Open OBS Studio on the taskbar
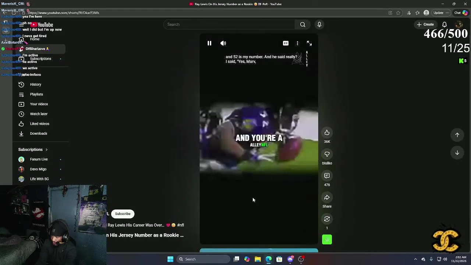The image size is (471, 265). point(301,259)
